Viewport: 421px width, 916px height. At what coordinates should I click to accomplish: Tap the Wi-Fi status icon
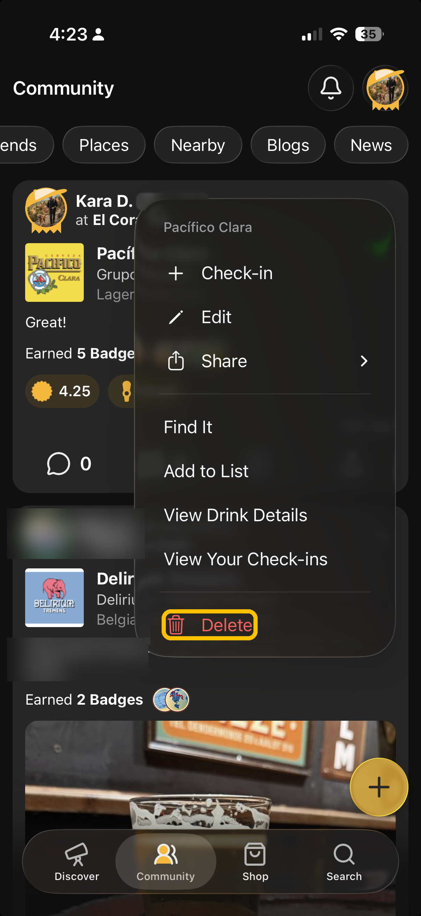click(339, 34)
